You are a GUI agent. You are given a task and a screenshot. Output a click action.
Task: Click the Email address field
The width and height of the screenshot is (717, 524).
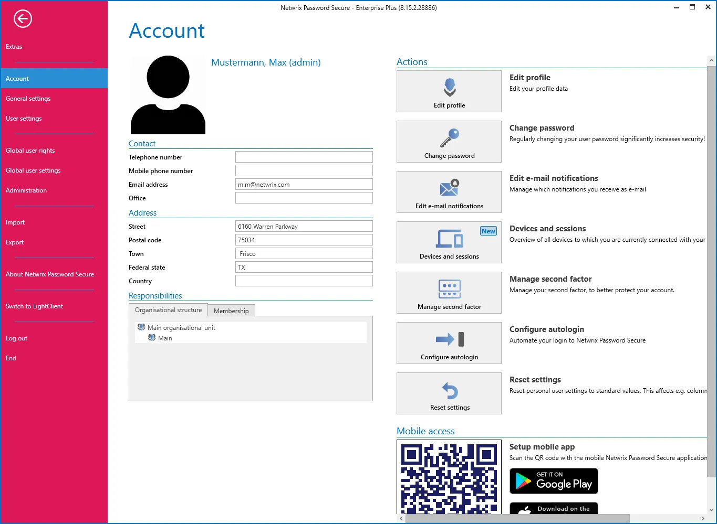tap(304, 184)
